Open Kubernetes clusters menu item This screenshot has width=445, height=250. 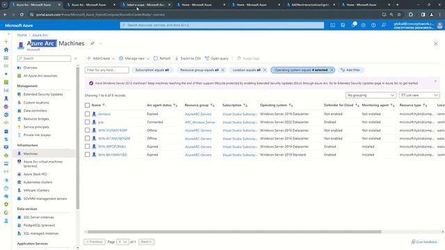pos(38,182)
